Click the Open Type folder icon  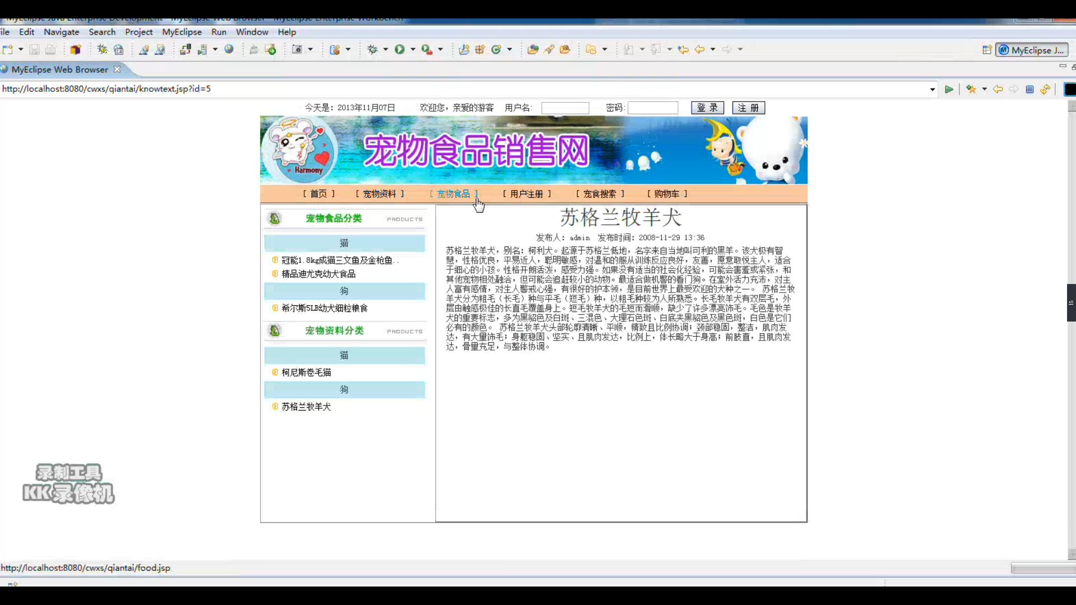533,50
